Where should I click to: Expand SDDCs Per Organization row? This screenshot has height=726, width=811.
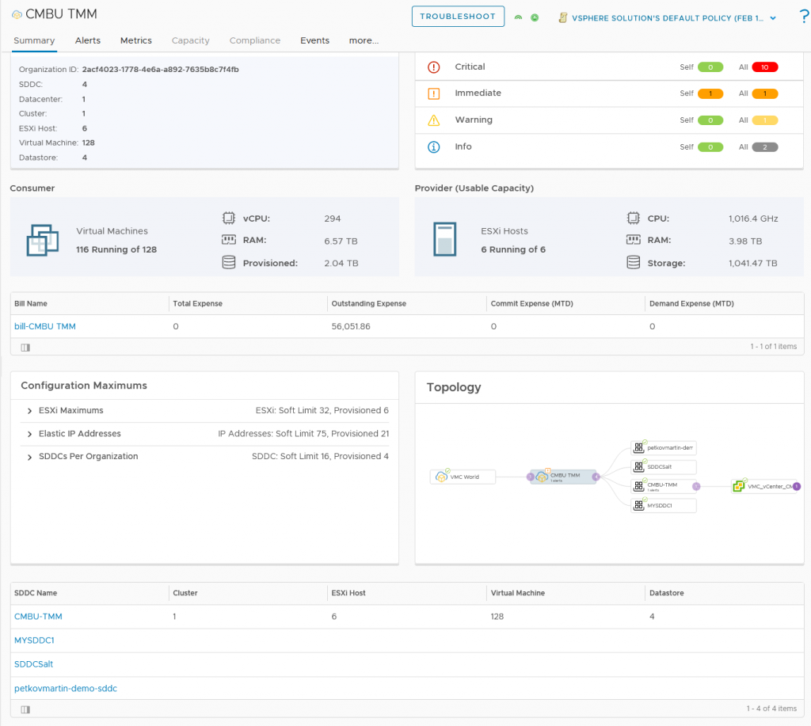pyautogui.click(x=29, y=457)
